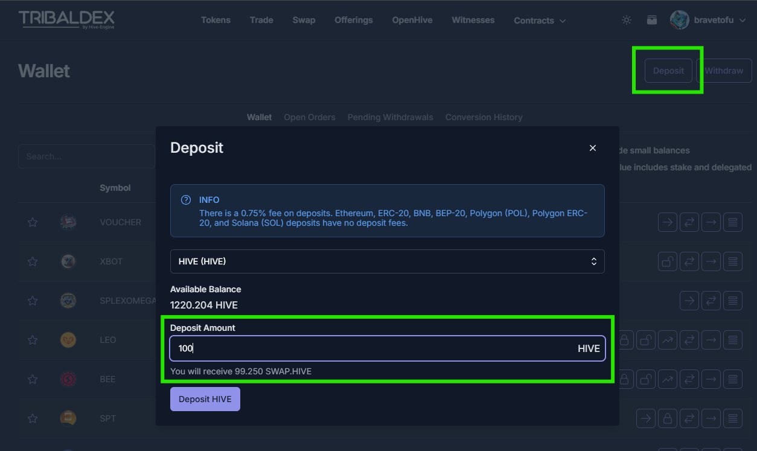Screen dimensions: 757x451
Task: Focus the Deposit Amount input field
Action: (x=387, y=348)
